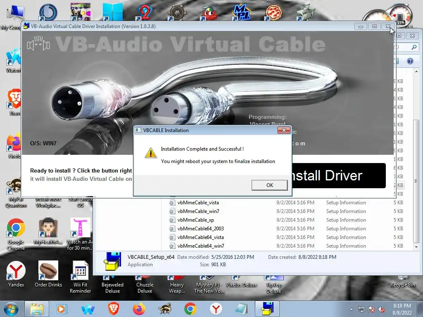The image size is (423, 317).
Task: Switch to VBCABLE setup taskbar item
Action: (x=267, y=309)
